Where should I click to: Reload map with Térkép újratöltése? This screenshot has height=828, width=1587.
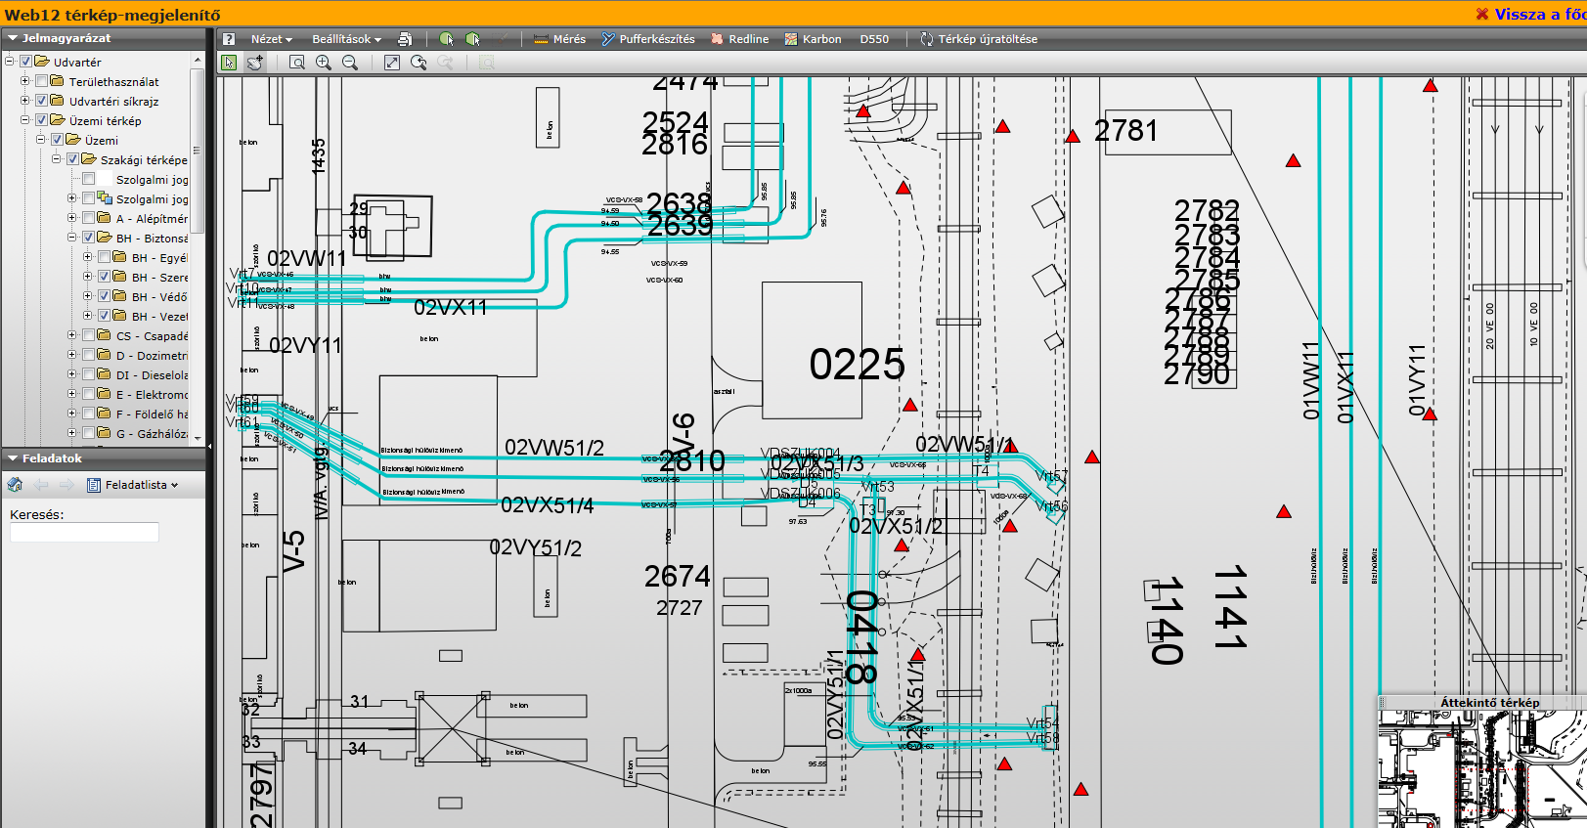(x=979, y=39)
